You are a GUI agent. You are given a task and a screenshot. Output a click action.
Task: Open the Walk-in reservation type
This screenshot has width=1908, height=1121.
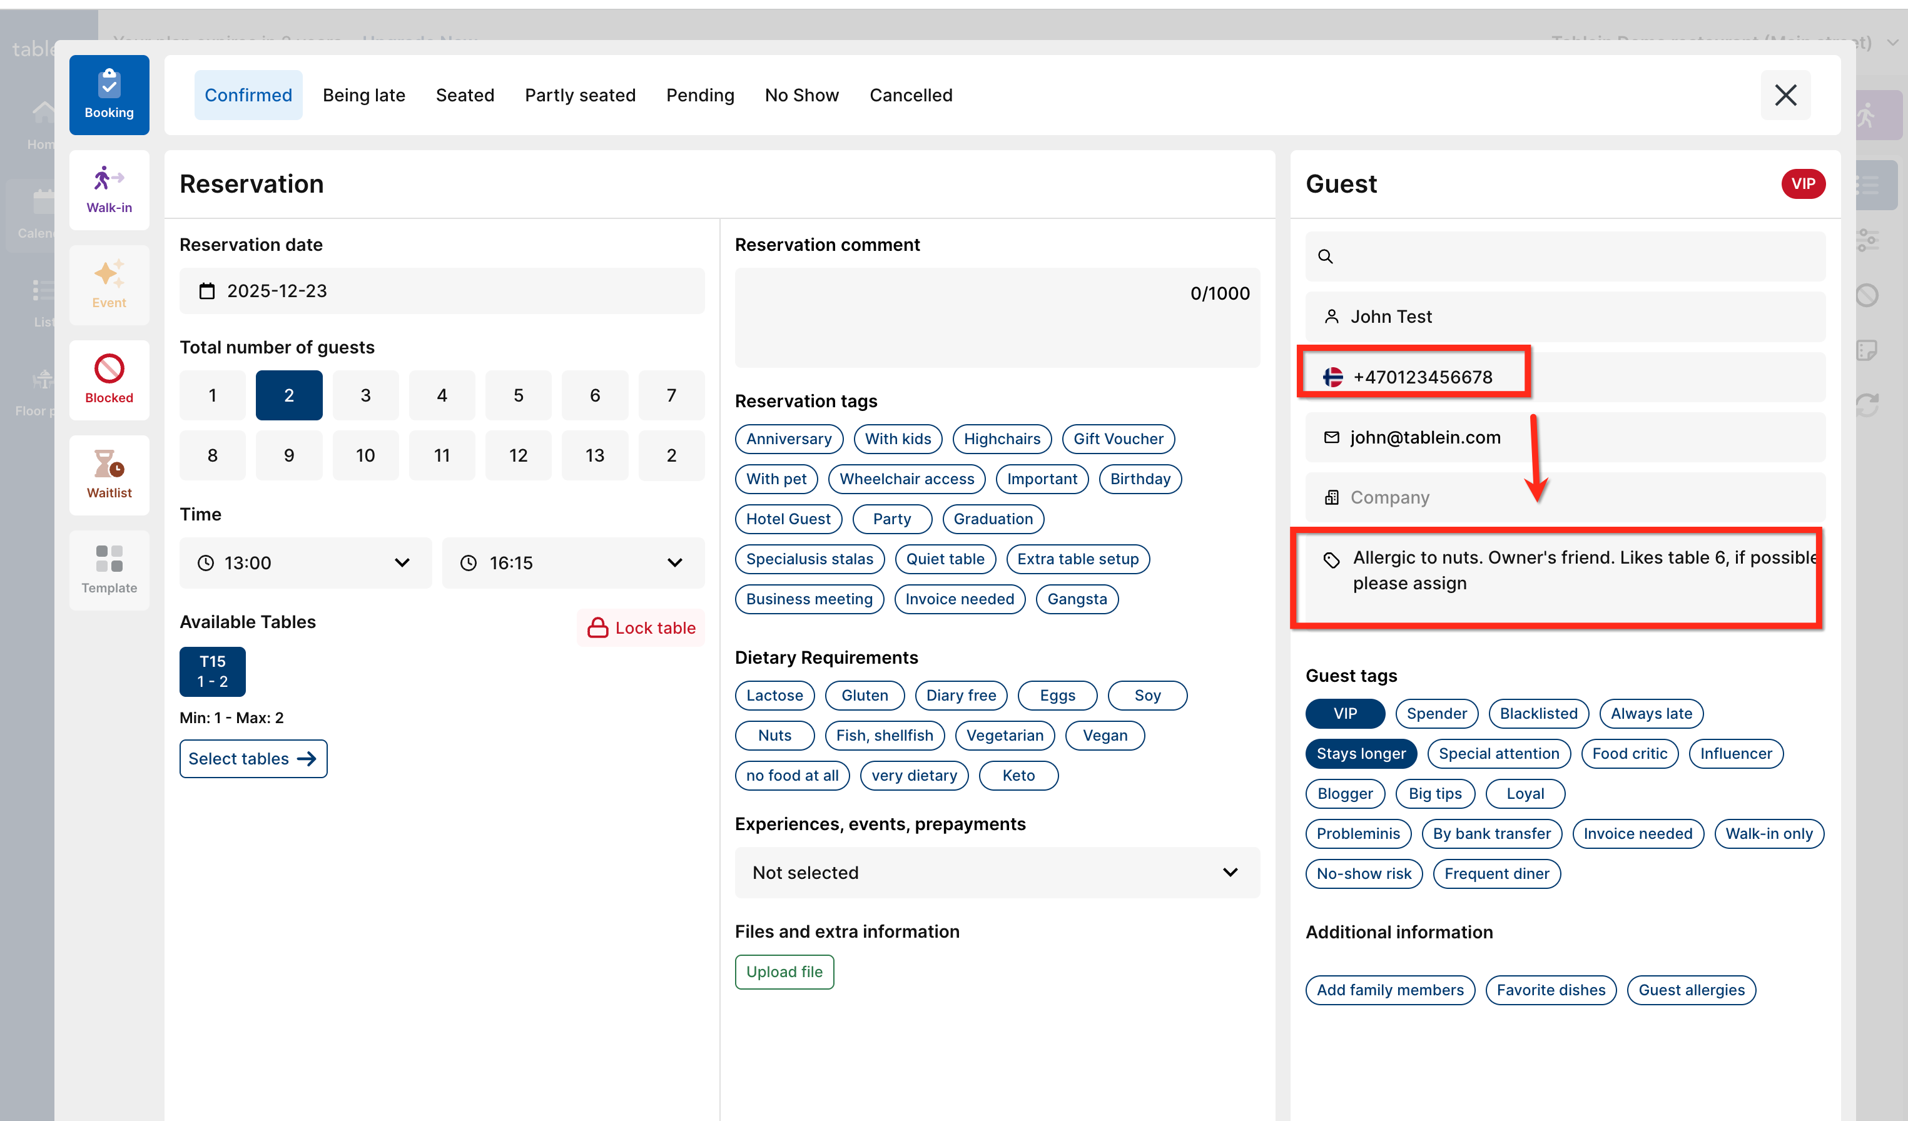[109, 189]
